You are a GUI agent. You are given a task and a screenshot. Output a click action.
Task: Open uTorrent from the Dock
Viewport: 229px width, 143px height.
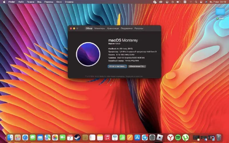pyautogui.click(x=185, y=138)
